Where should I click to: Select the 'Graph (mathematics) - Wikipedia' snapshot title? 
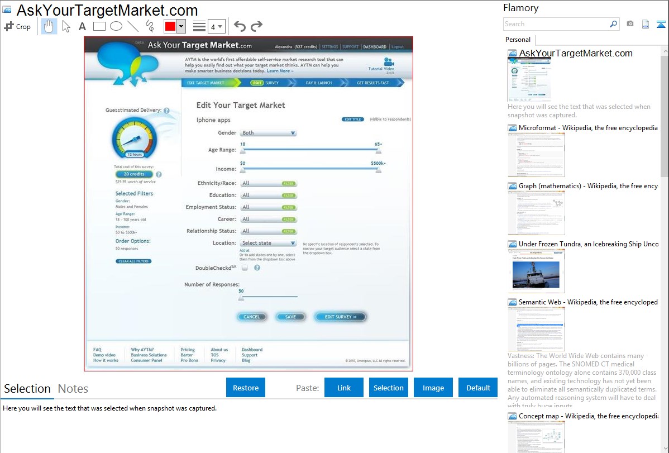click(588, 186)
